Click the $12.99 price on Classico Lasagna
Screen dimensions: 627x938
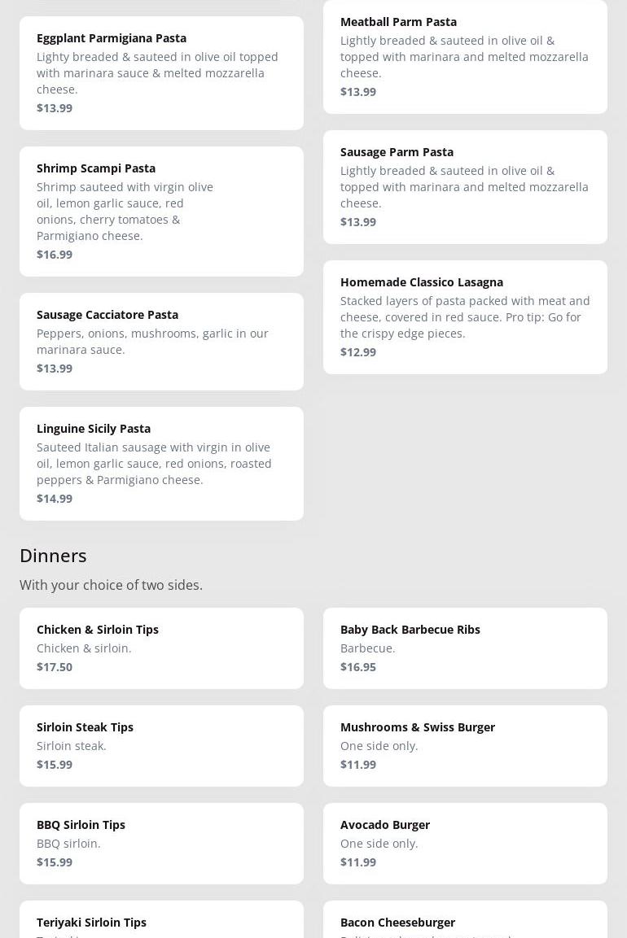pyautogui.click(x=358, y=352)
